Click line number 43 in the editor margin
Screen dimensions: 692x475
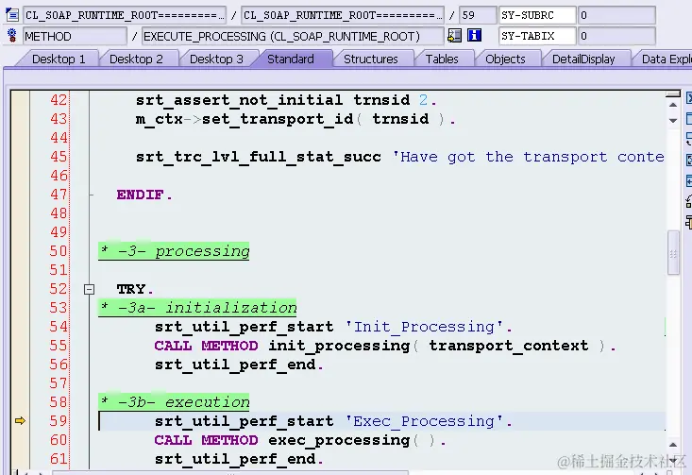(x=59, y=119)
